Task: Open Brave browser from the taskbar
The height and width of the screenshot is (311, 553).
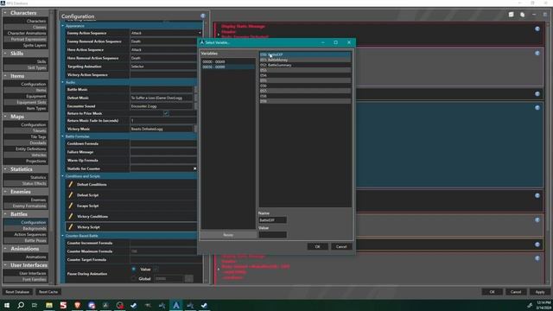Action: click(77, 305)
